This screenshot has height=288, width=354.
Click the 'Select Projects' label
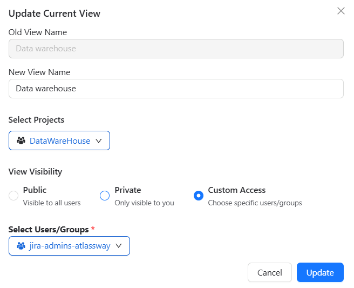click(36, 120)
